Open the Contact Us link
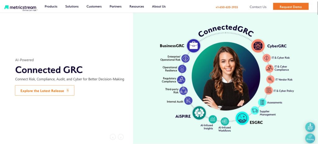This screenshot has height=144, width=318. click(258, 7)
